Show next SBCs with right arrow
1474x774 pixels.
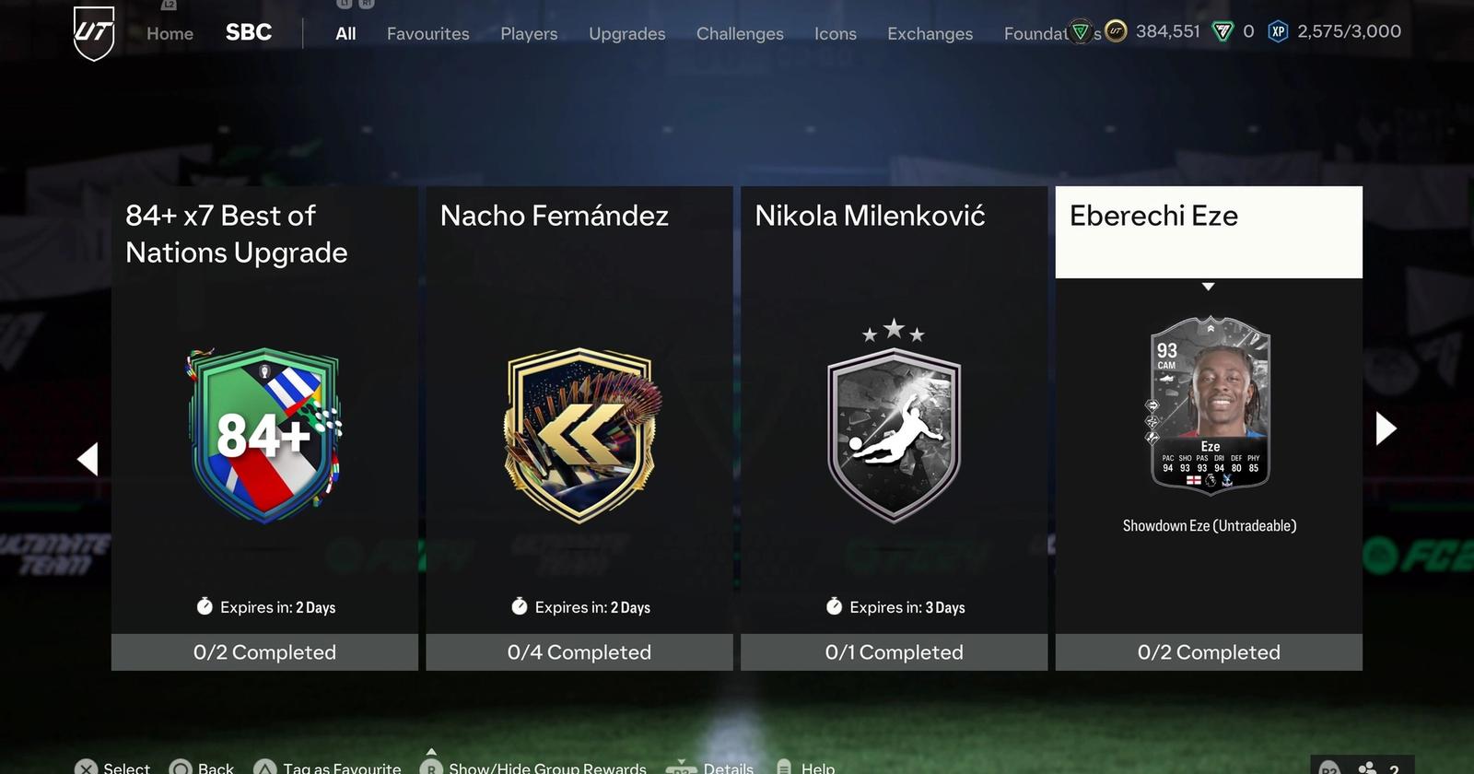(x=1386, y=428)
